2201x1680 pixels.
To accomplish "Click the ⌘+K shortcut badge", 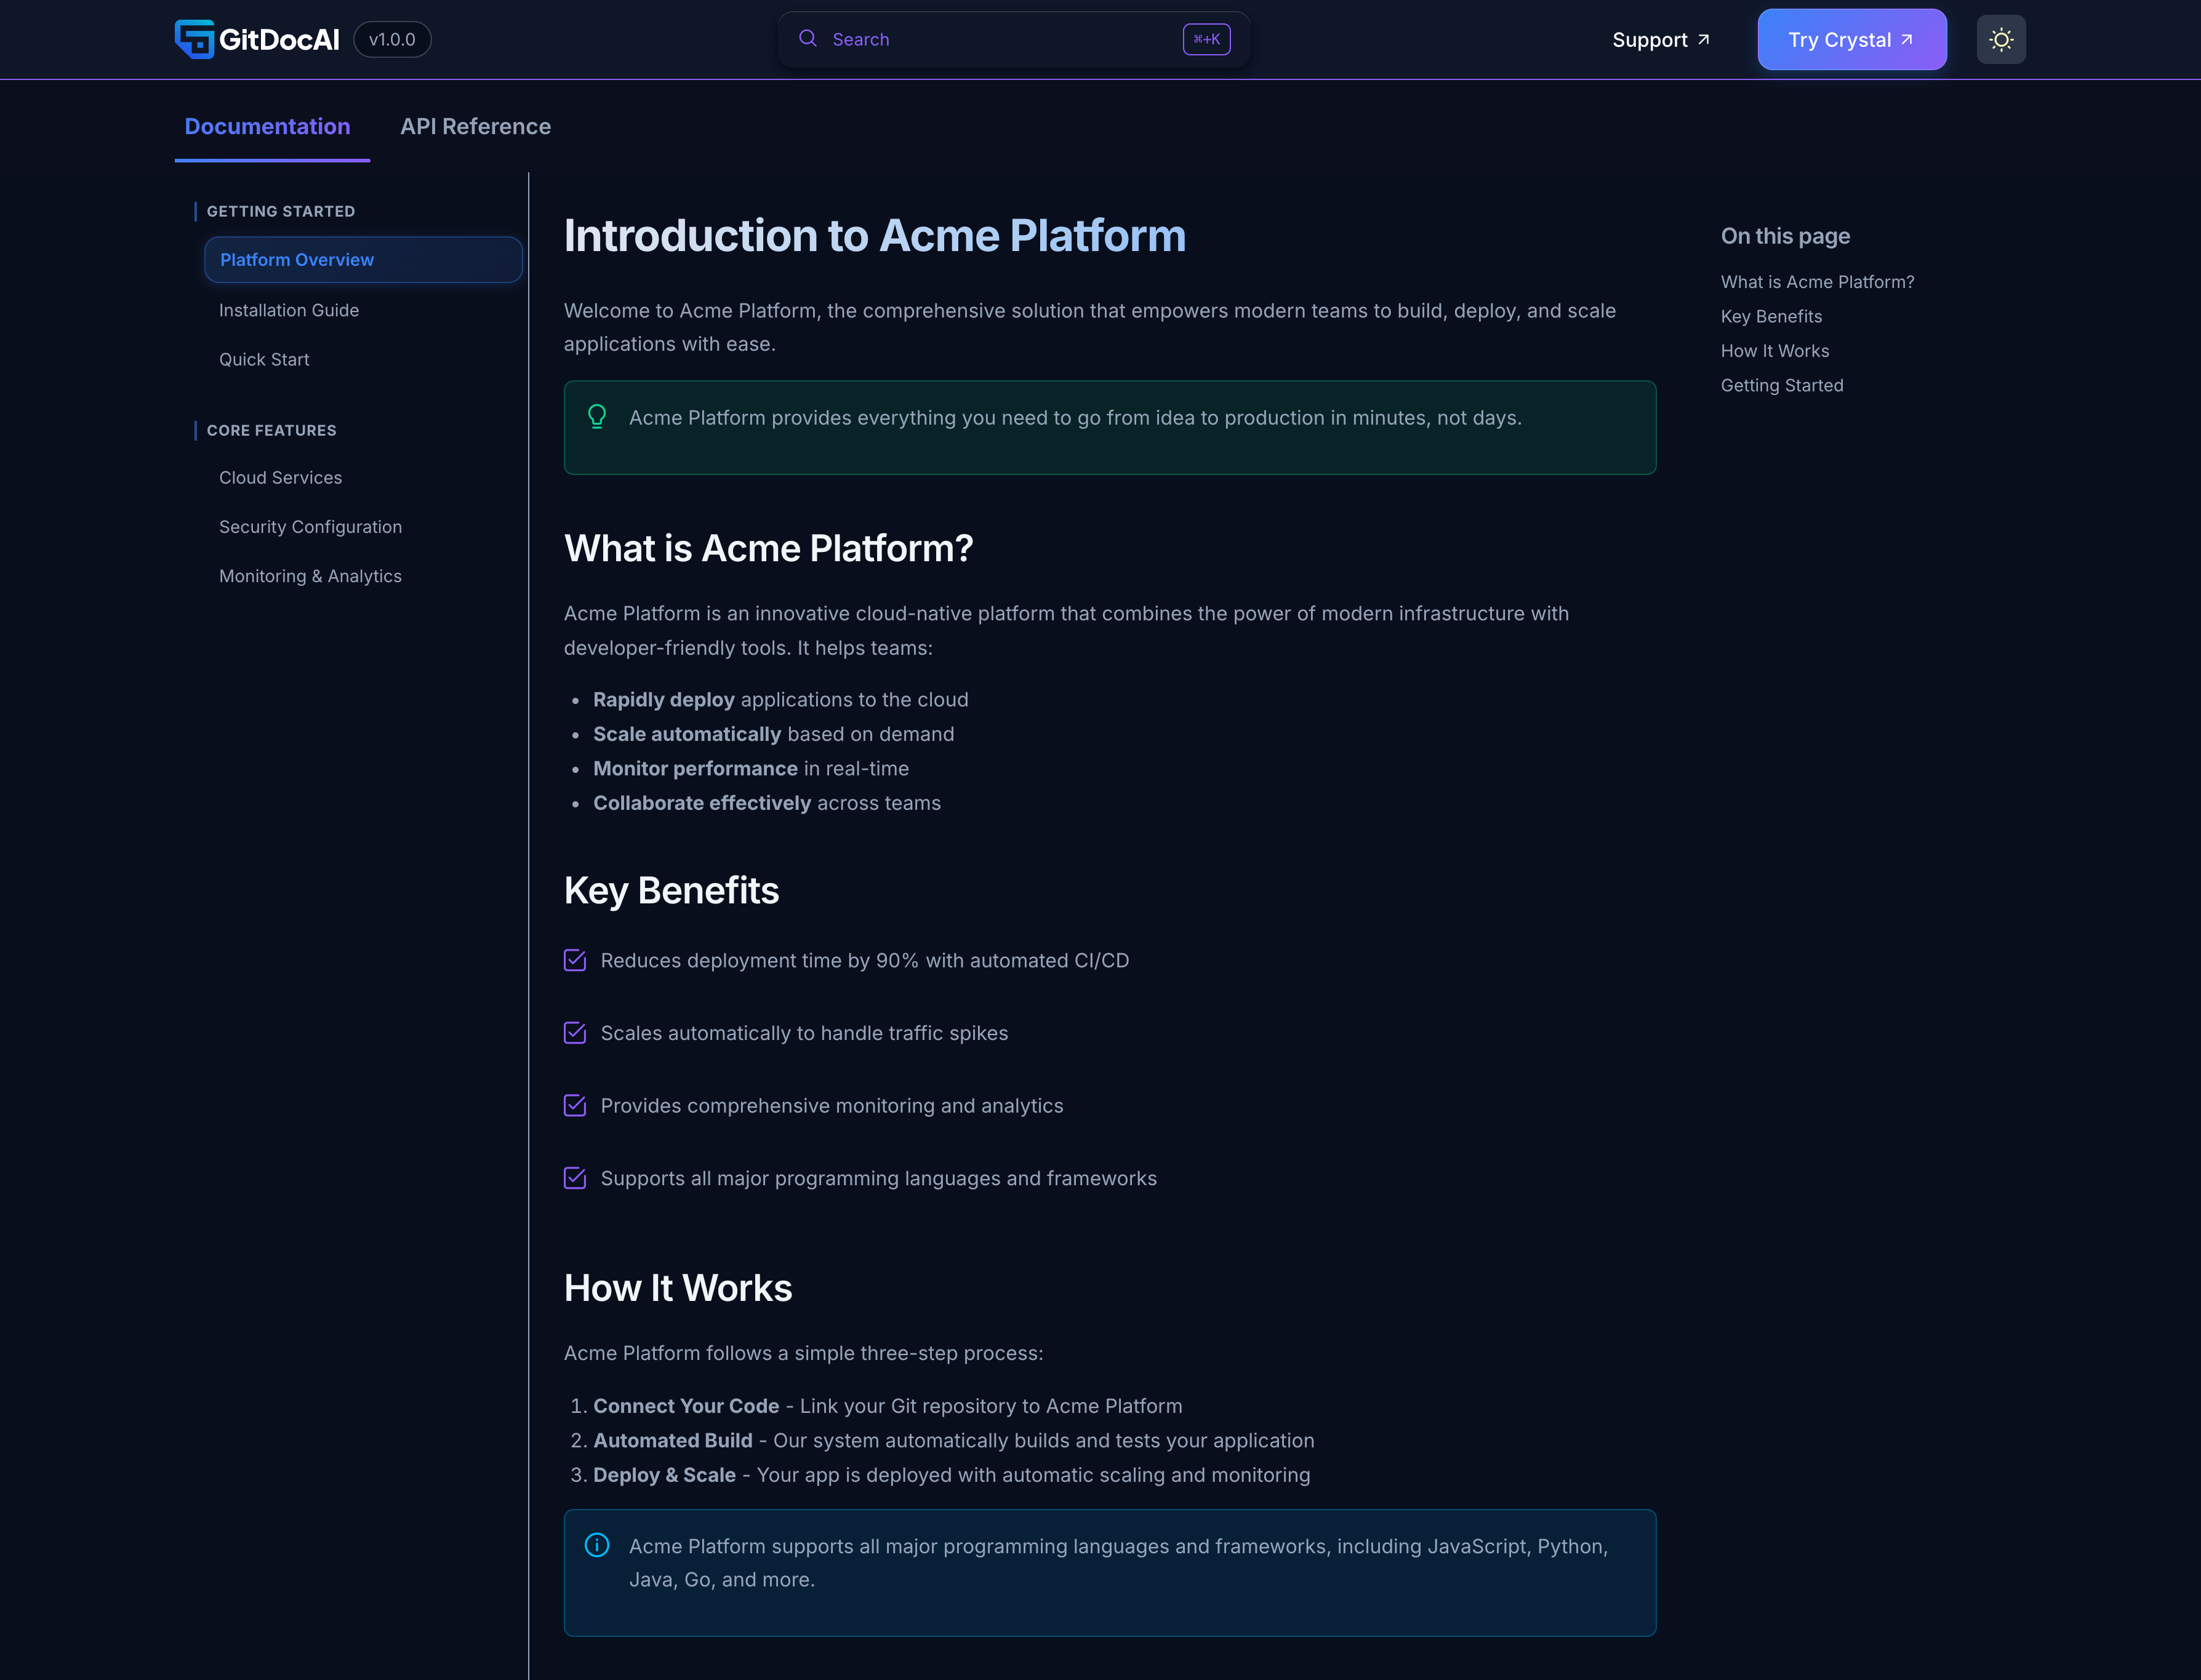I will (1206, 39).
